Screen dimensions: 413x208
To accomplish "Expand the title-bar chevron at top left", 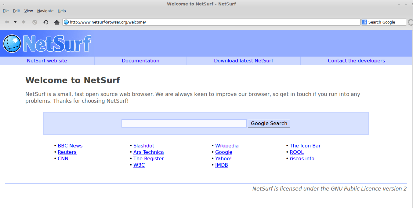I will (4, 4).
